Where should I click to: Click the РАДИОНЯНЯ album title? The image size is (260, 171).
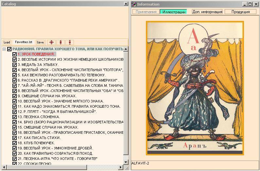click(68, 49)
